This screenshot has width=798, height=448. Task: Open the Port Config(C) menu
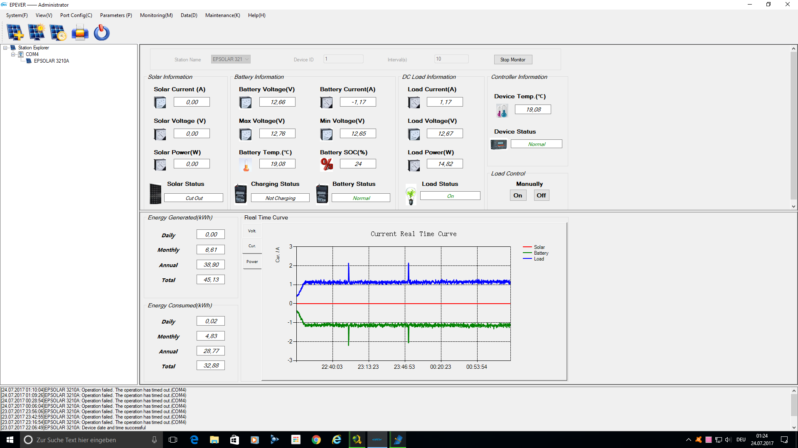click(x=76, y=15)
